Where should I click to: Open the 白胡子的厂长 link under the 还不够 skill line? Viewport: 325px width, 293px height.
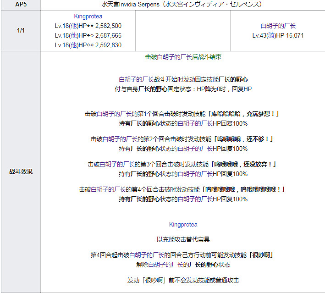click(x=195, y=149)
